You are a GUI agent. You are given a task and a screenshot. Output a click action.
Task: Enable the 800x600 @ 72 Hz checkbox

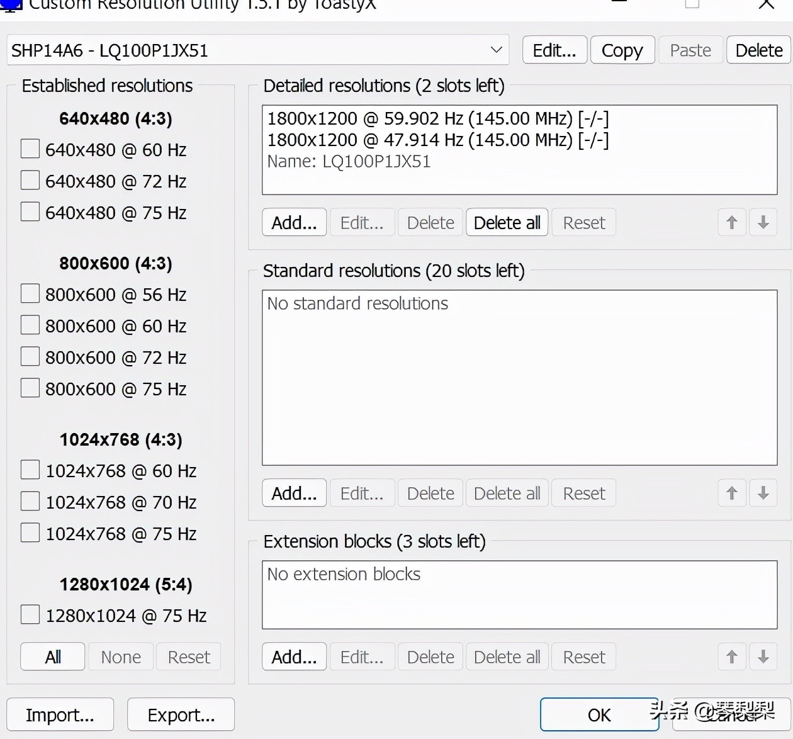(x=30, y=356)
